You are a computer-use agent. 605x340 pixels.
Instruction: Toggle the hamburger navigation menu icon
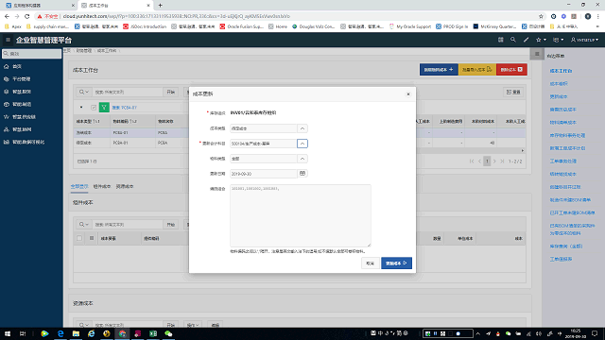(8, 40)
